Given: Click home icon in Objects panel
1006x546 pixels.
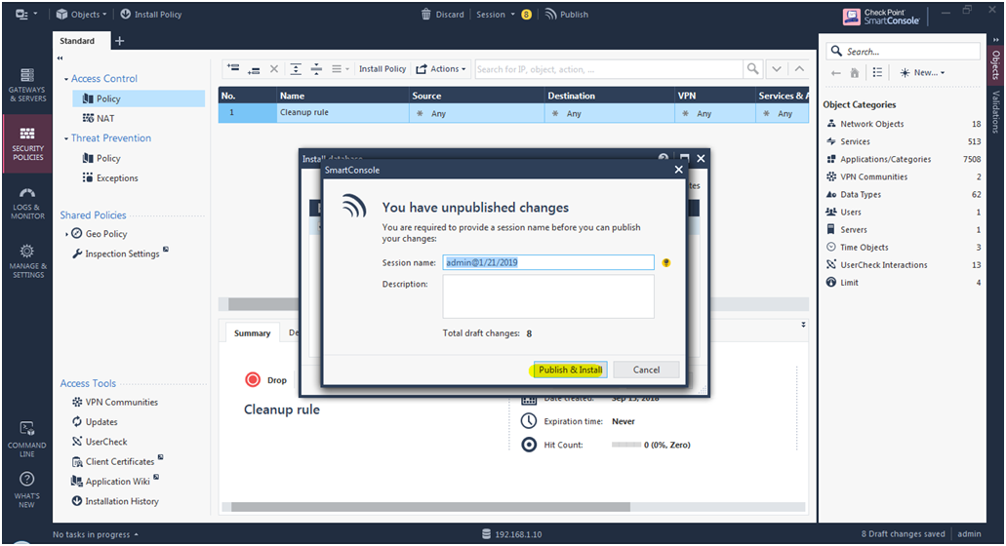Looking at the screenshot, I should pyautogui.click(x=855, y=73).
